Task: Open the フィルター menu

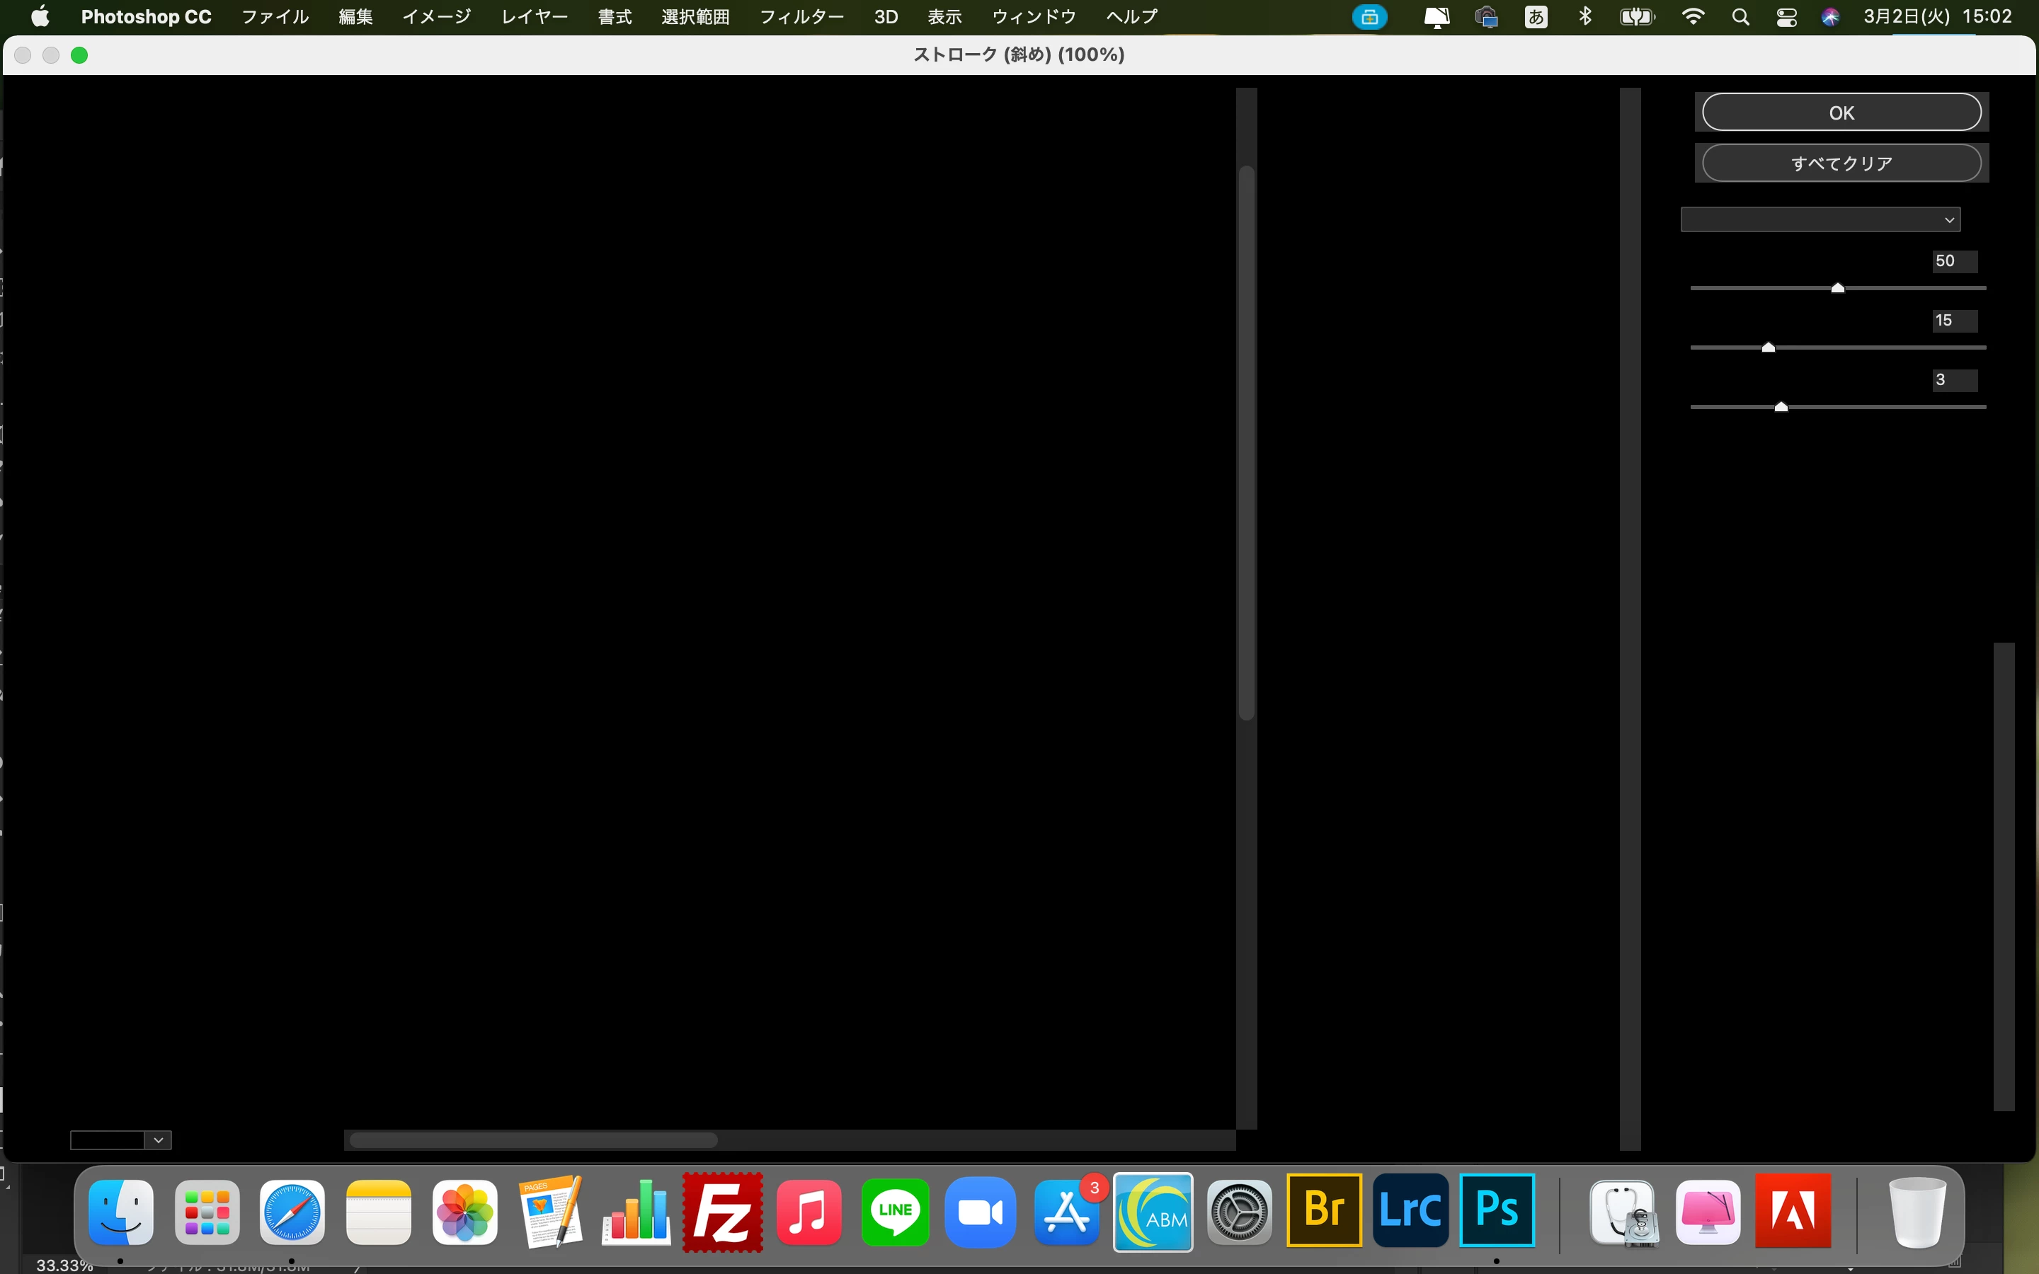Action: pos(801,17)
